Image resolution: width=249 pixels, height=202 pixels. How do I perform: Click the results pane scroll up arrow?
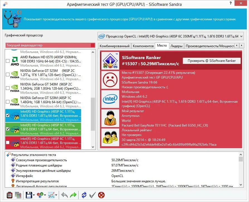(241, 155)
